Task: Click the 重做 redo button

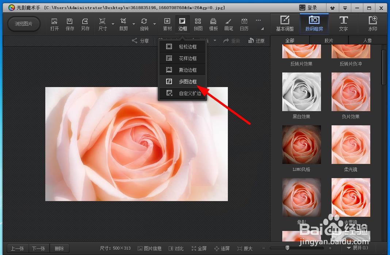Action: pyautogui.click(x=232, y=41)
